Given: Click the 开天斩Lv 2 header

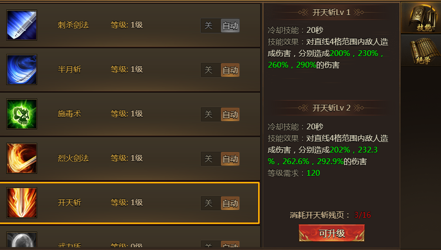Looking at the screenshot, I should click(331, 108).
